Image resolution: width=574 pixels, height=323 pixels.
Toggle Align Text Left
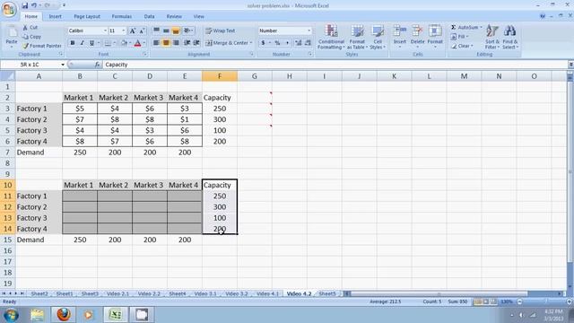[156, 43]
